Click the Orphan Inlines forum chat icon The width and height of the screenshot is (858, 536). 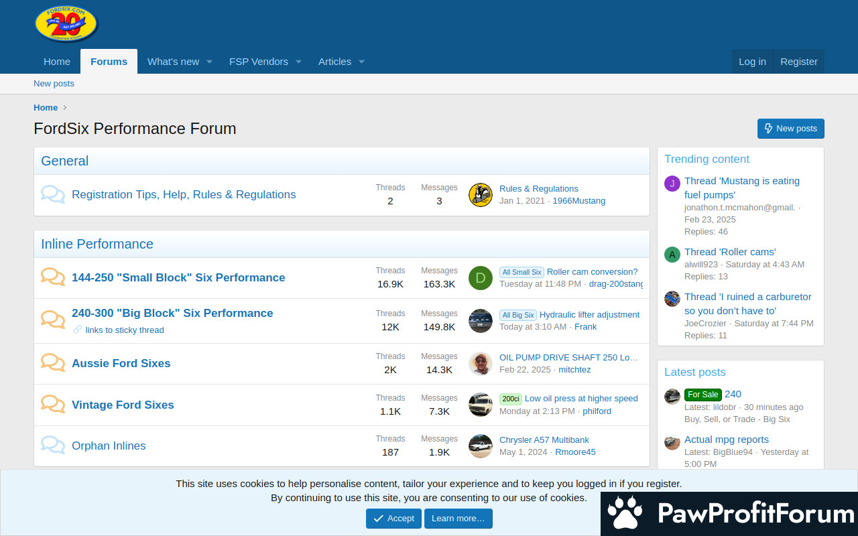(53, 446)
